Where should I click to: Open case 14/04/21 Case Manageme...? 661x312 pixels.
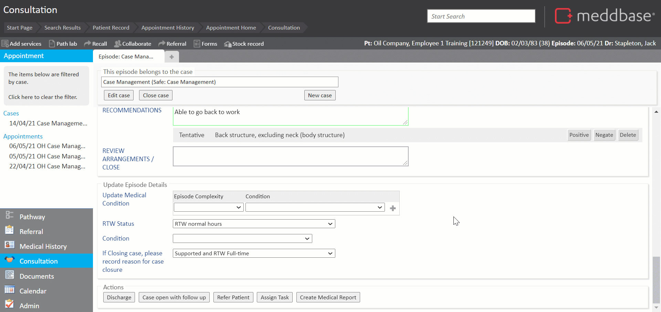pos(48,123)
